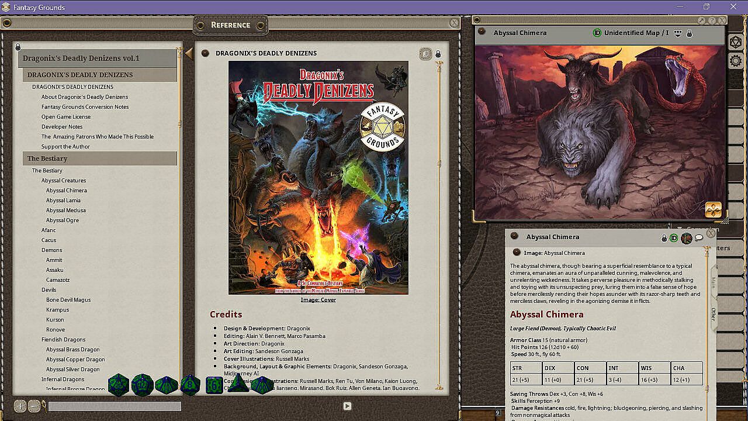748x421 pixels.
Task: Roll the d4 pyramid die
Action: click(238, 385)
